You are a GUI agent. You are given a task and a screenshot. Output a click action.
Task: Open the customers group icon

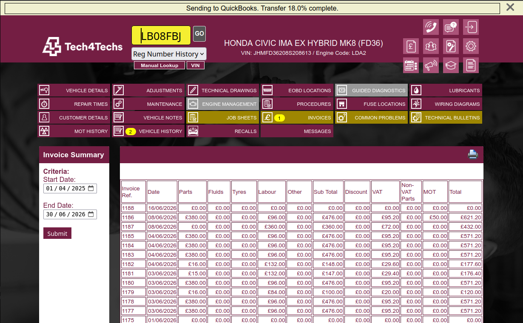point(431,46)
